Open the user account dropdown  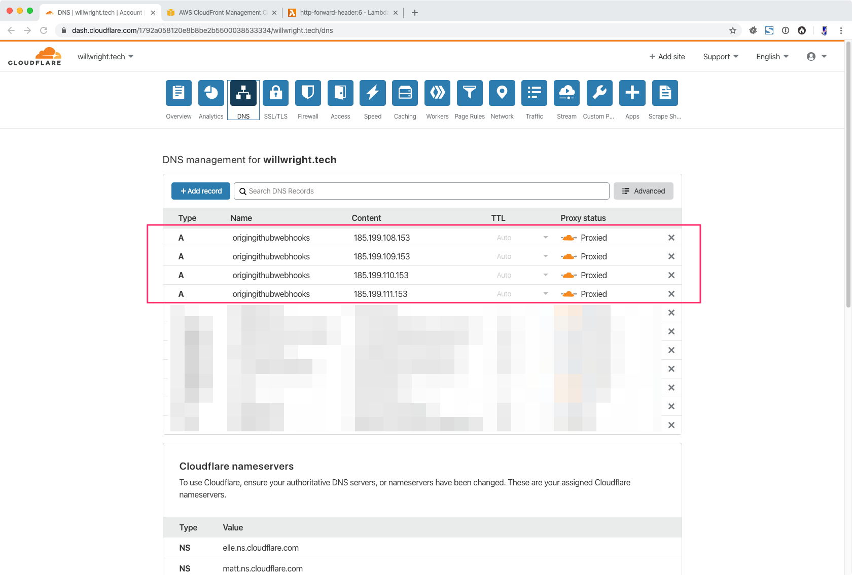point(816,57)
